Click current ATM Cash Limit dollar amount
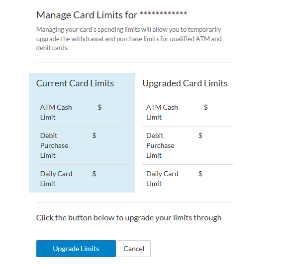 coord(99,107)
